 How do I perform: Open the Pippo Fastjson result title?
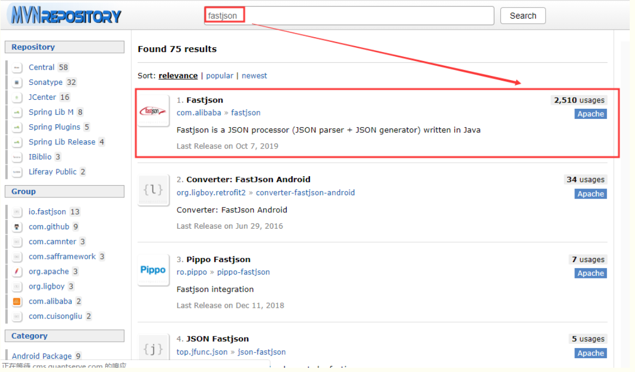coord(218,259)
